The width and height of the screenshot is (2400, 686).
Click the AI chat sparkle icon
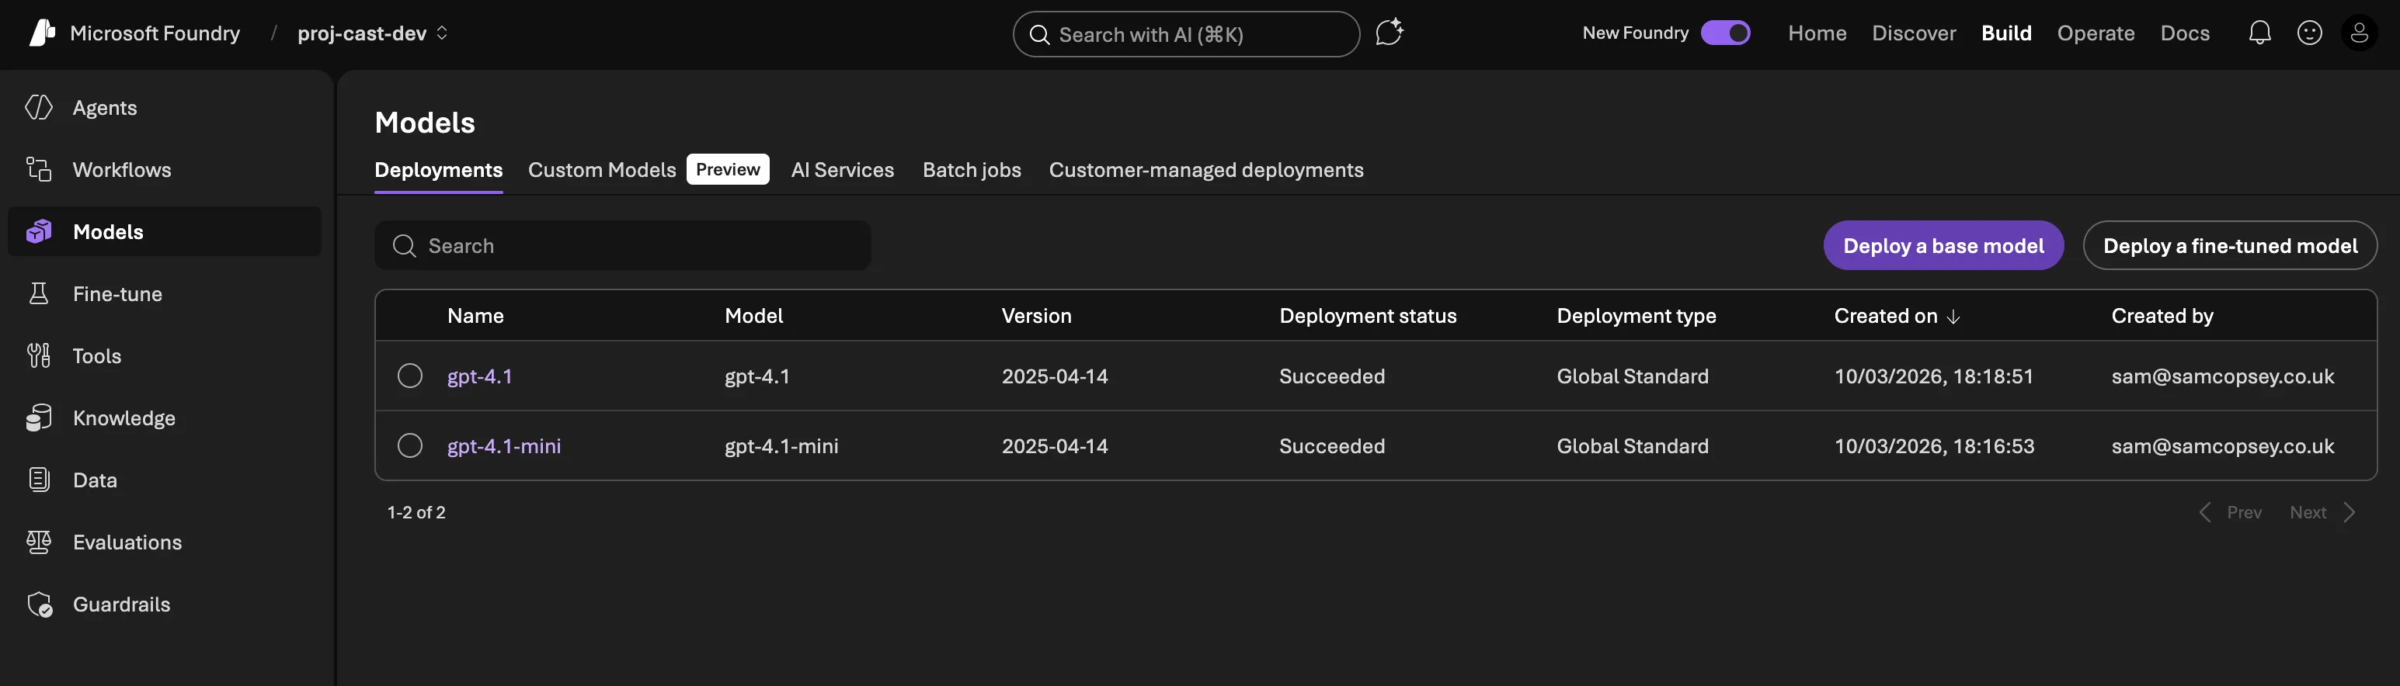point(1390,33)
